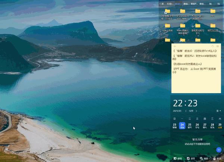The width and height of the screenshot is (224, 162).
Task: Open the Power Query folder
Action: (x=198, y=14)
